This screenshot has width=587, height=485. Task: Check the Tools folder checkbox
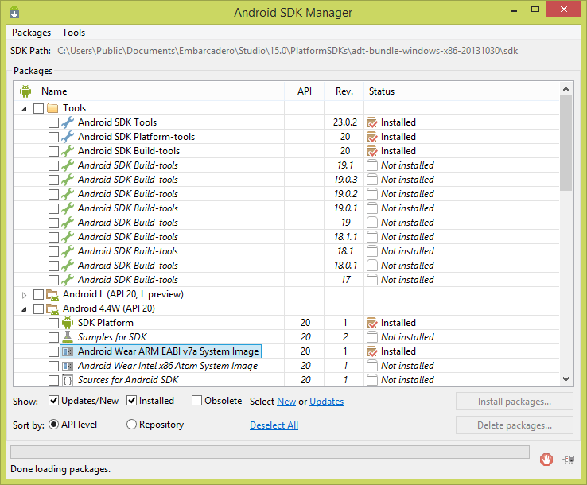[38, 108]
